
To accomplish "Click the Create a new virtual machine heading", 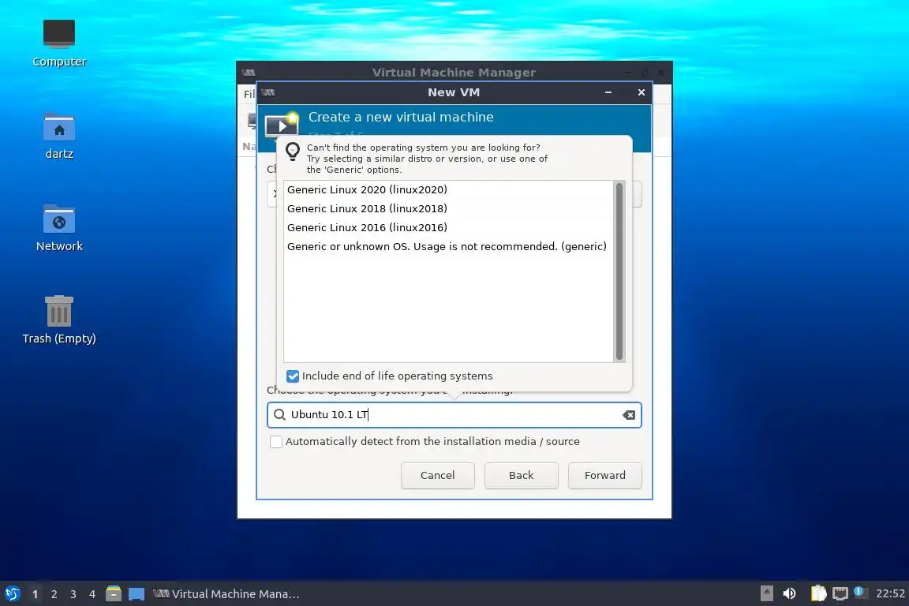I will click(401, 117).
